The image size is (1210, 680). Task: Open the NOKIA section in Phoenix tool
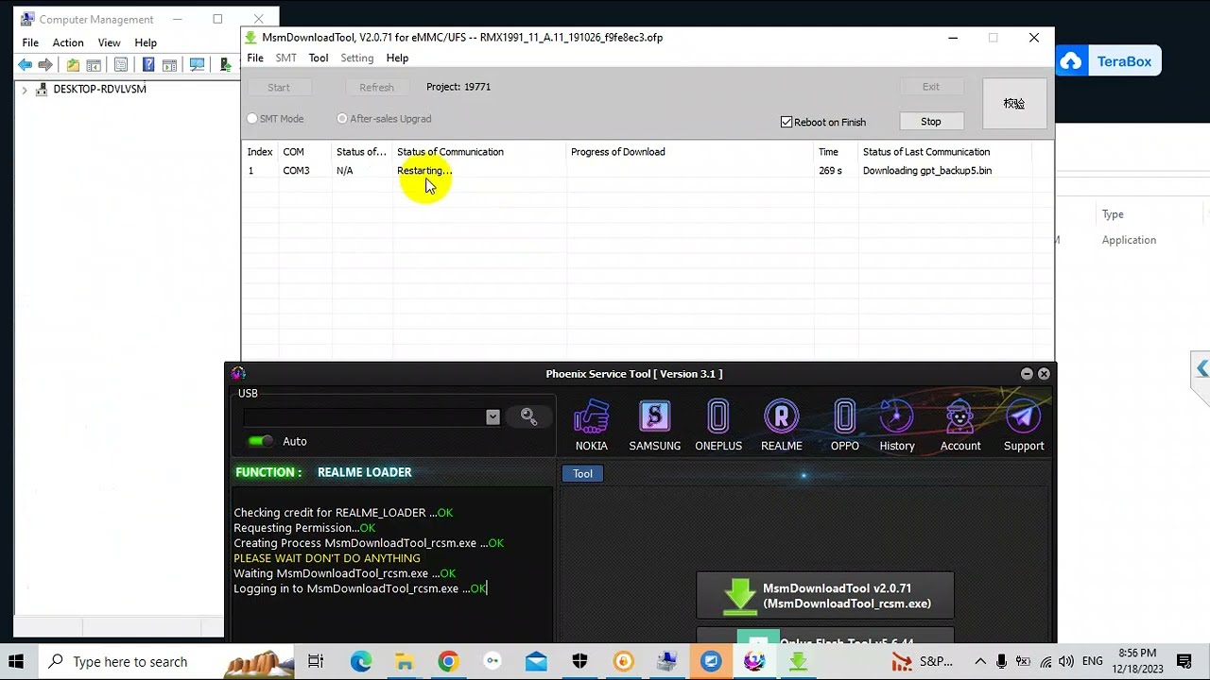(x=591, y=426)
